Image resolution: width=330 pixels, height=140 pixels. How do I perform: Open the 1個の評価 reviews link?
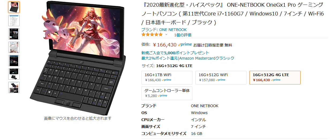(x=183, y=35)
